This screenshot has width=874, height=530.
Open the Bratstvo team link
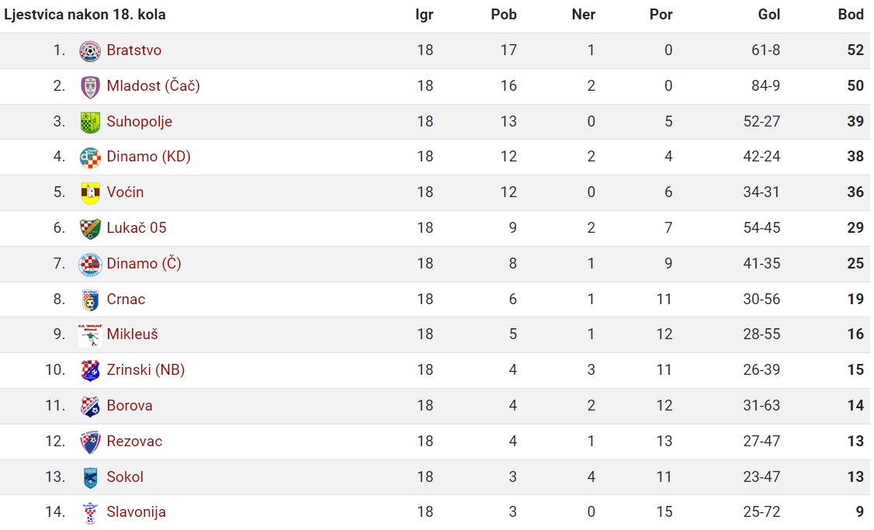tap(134, 50)
